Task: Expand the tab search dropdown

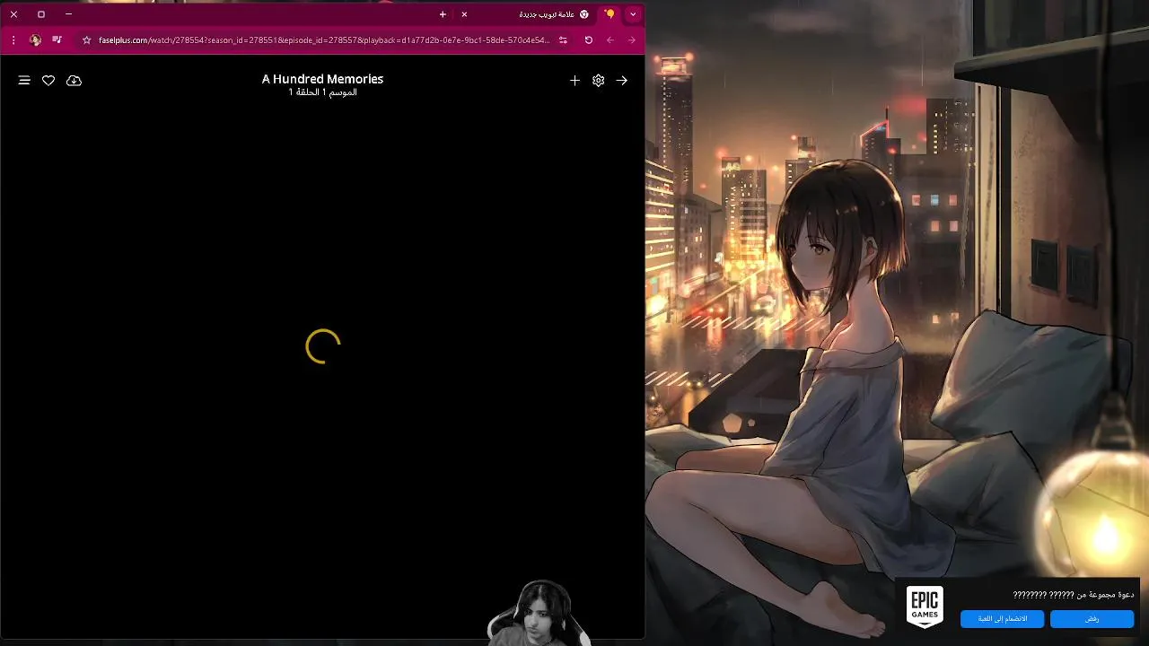Action: [633, 14]
